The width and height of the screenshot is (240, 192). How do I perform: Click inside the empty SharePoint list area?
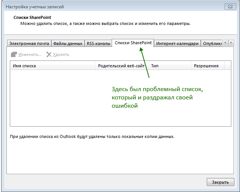[x=57, y=98]
